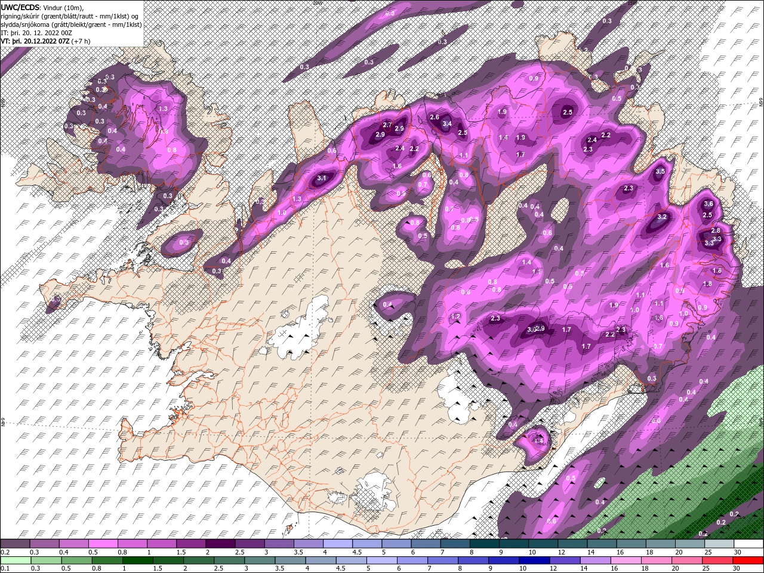Pick the lavender 4.5 swatch in the snow scale

coord(367,543)
